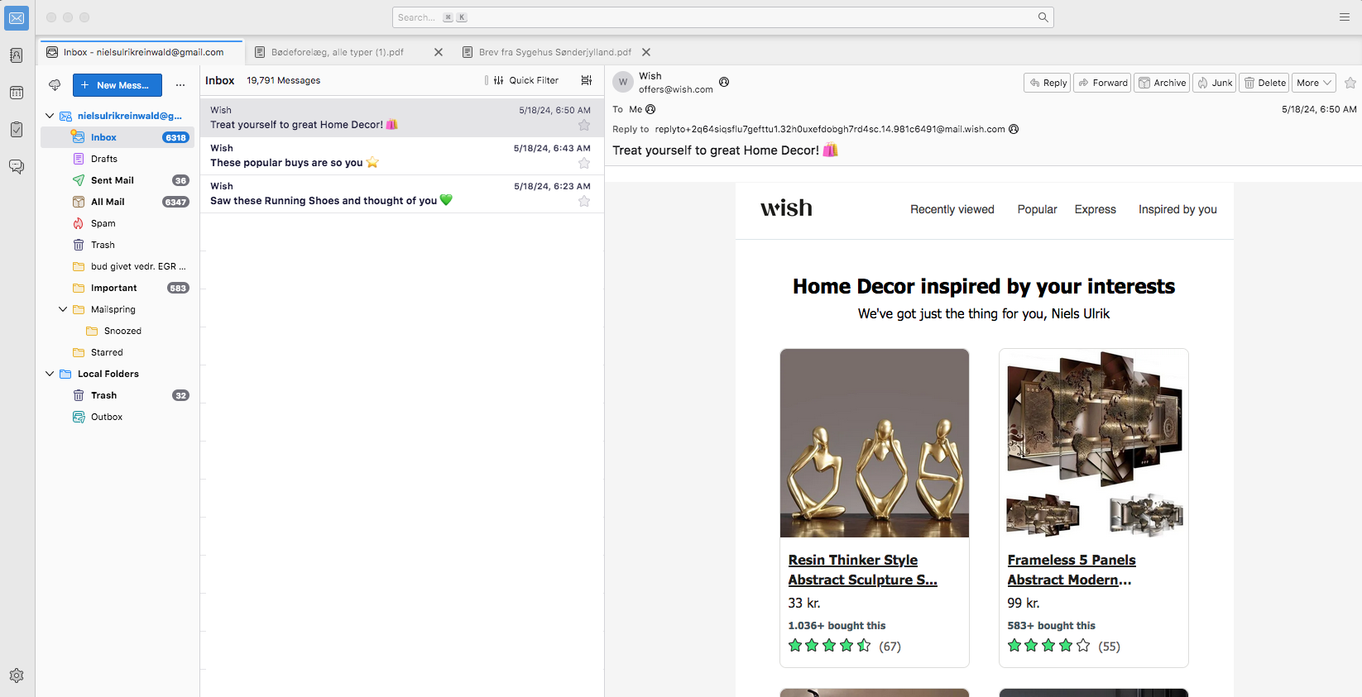This screenshot has height=697, width=1362.
Task: Switch to the Bødeforelæg, alle typer (1).pdf tab
Action: click(338, 52)
